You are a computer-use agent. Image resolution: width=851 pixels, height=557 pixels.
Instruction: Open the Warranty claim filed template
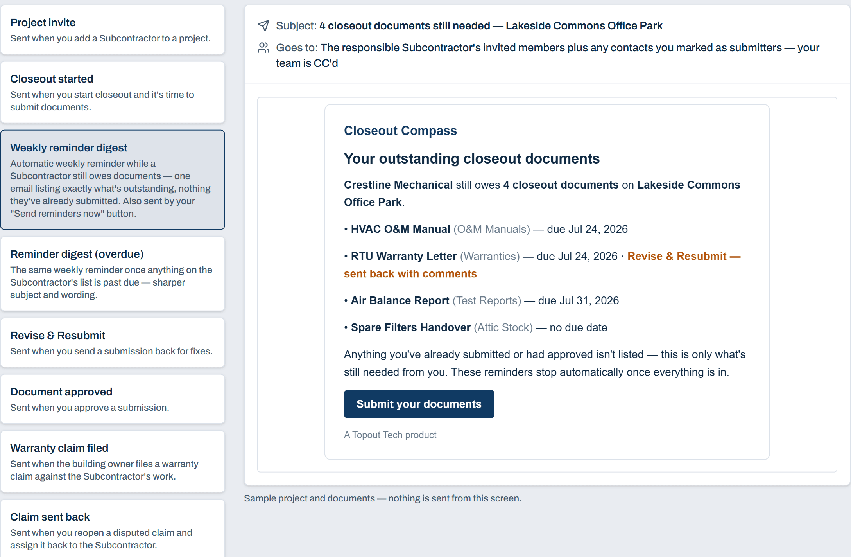113,462
